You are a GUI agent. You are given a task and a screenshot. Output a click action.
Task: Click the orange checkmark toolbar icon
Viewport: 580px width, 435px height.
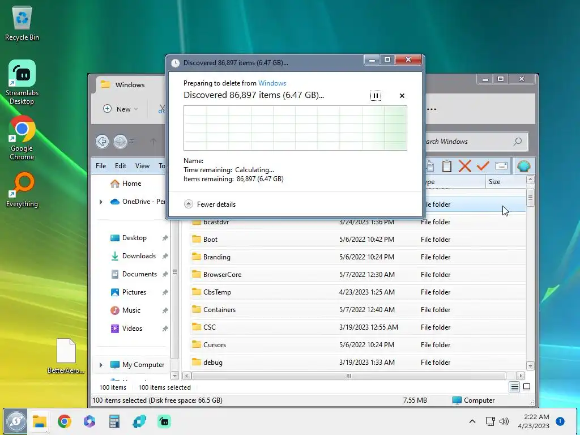coord(483,166)
